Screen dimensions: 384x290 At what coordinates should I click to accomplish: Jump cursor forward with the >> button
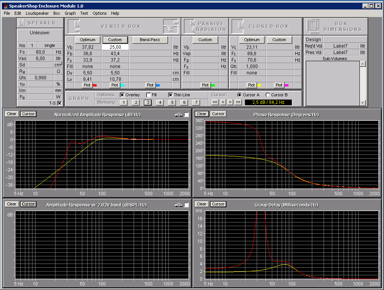pyautogui.click(x=238, y=102)
